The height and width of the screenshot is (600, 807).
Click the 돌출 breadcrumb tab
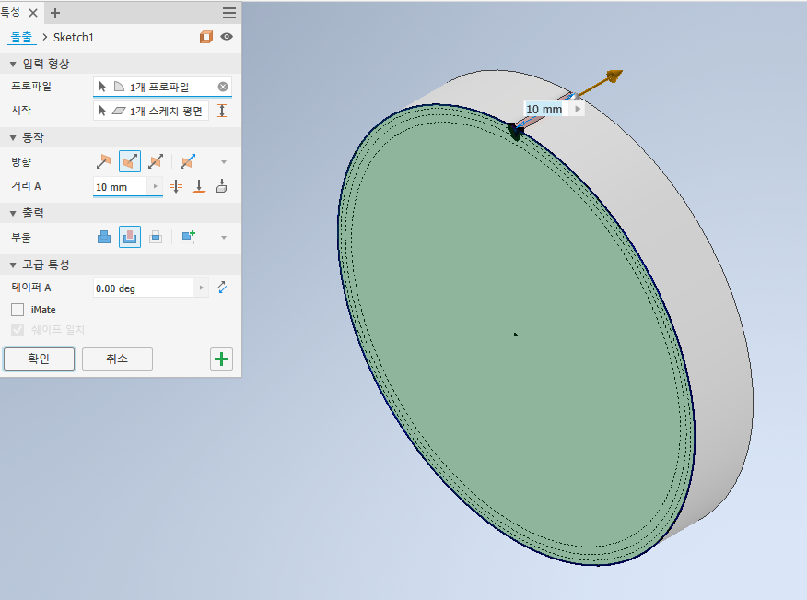click(x=20, y=37)
